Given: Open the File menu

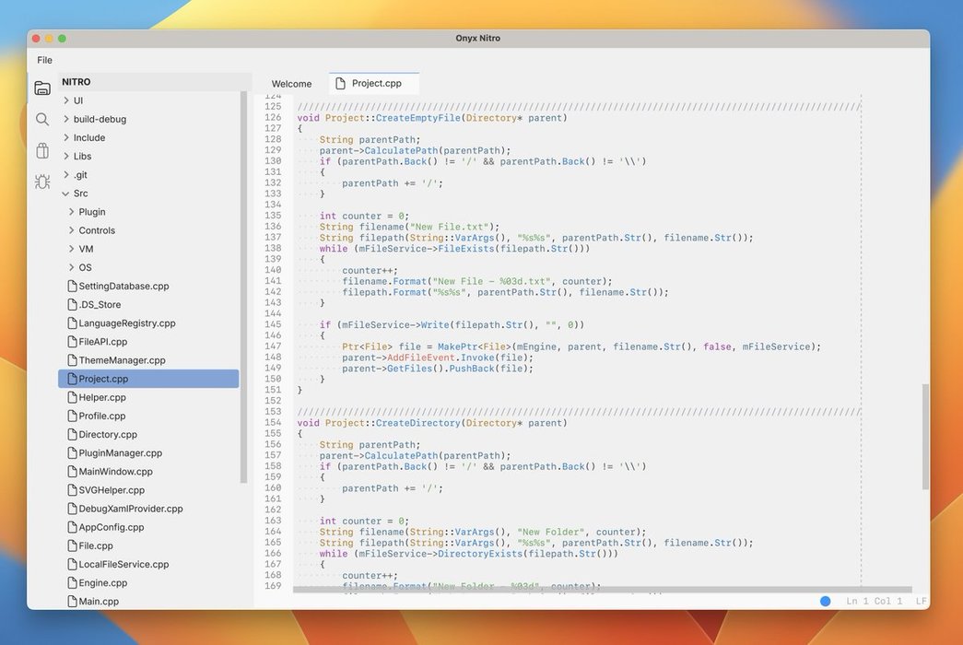Looking at the screenshot, I should click(44, 60).
